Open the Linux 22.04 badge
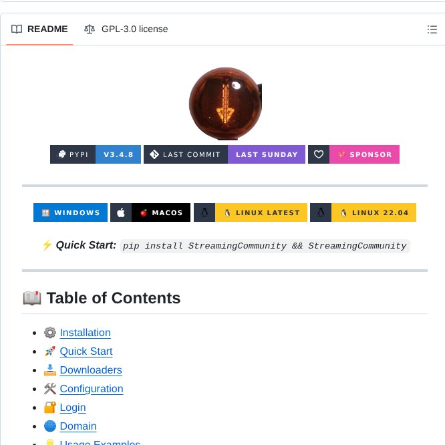The image size is (445, 445). click(363, 212)
